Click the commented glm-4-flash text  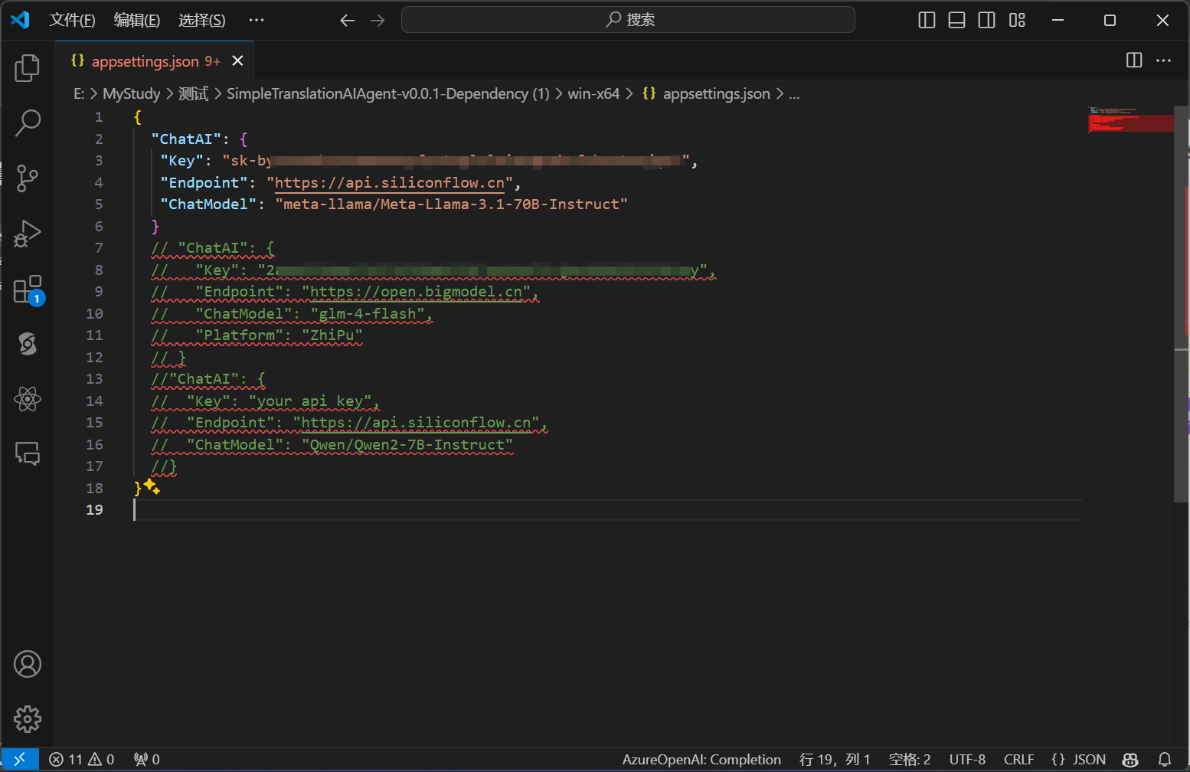pyautogui.click(x=368, y=314)
